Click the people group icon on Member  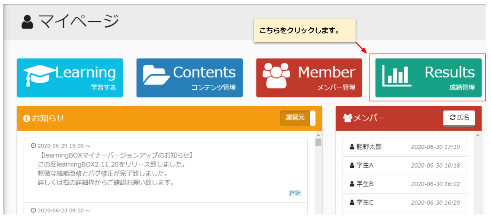click(x=276, y=74)
